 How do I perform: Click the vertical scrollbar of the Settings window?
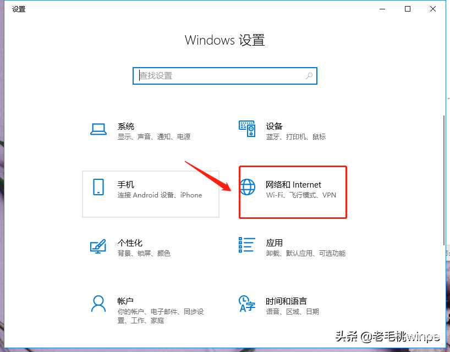[444, 180]
